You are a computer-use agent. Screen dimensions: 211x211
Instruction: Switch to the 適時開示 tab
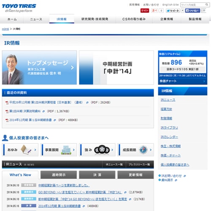(59, 175)
